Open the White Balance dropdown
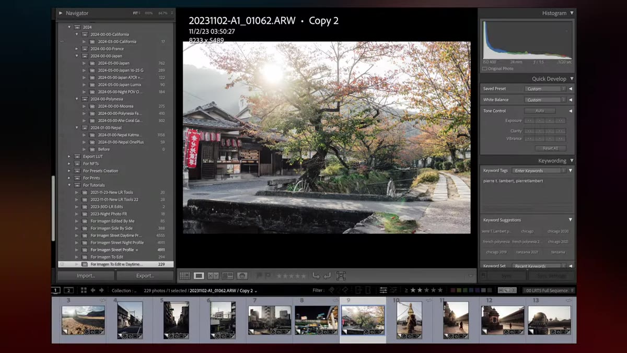 [x=545, y=100]
